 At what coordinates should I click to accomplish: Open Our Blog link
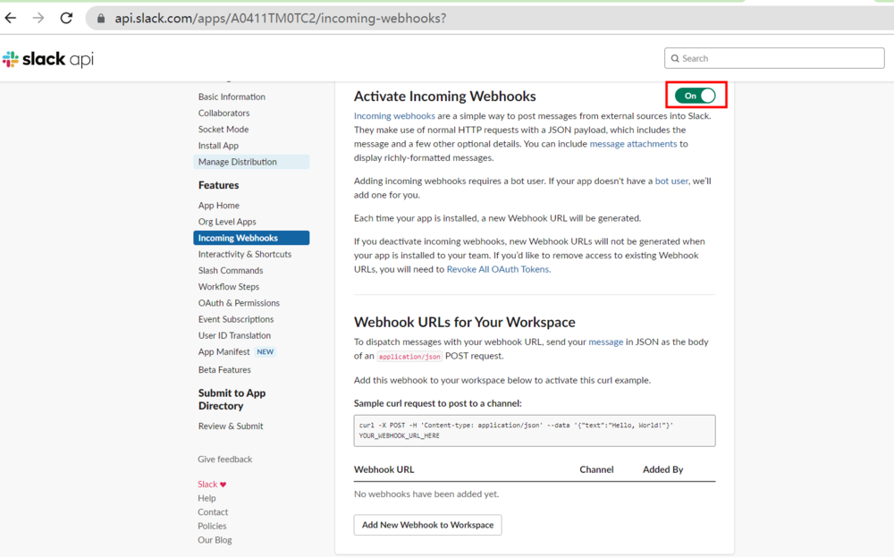point(215,540)
